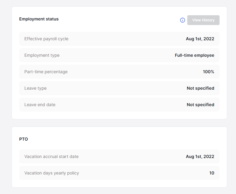Select the Leave type row label
This screenshot has width=236, height=194.
click(x=35, y=88)
